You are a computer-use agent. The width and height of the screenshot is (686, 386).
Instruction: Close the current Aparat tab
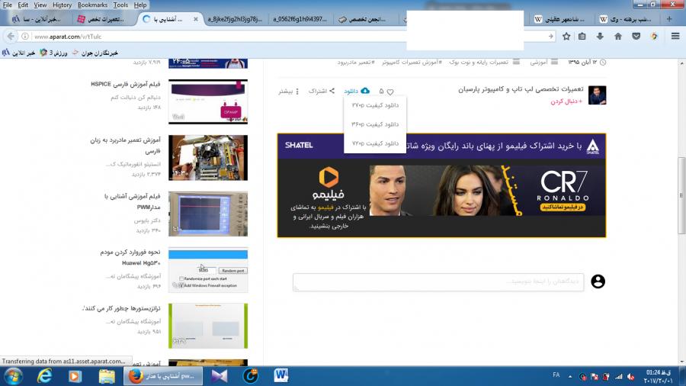(x=196, y=19)
